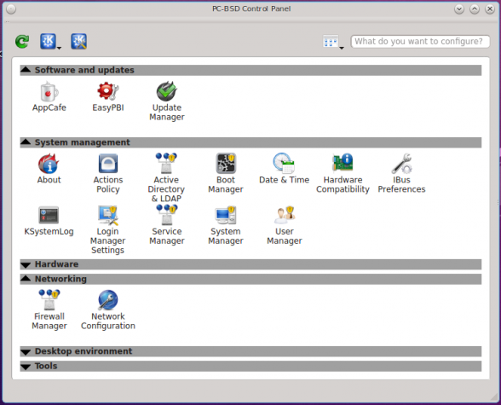Collapse the System management section
Screen dimensions: 501x405
coord(250,142)
